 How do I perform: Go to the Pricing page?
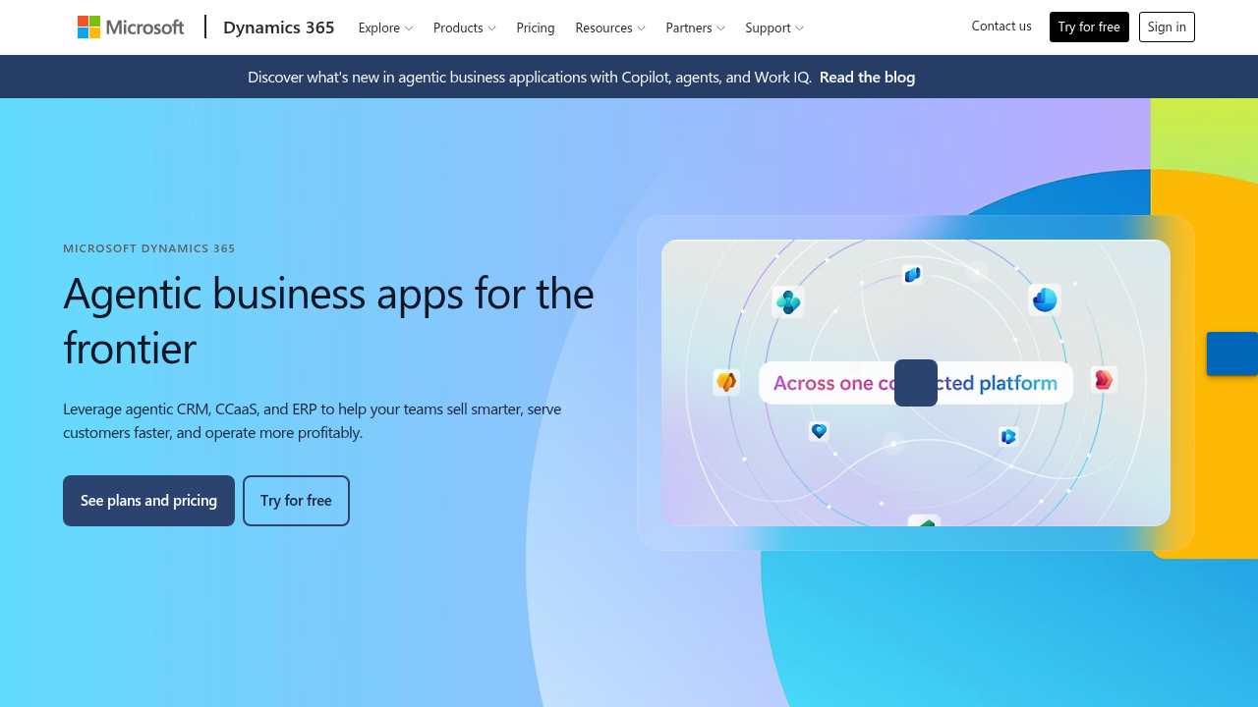[x=536, y=27]
